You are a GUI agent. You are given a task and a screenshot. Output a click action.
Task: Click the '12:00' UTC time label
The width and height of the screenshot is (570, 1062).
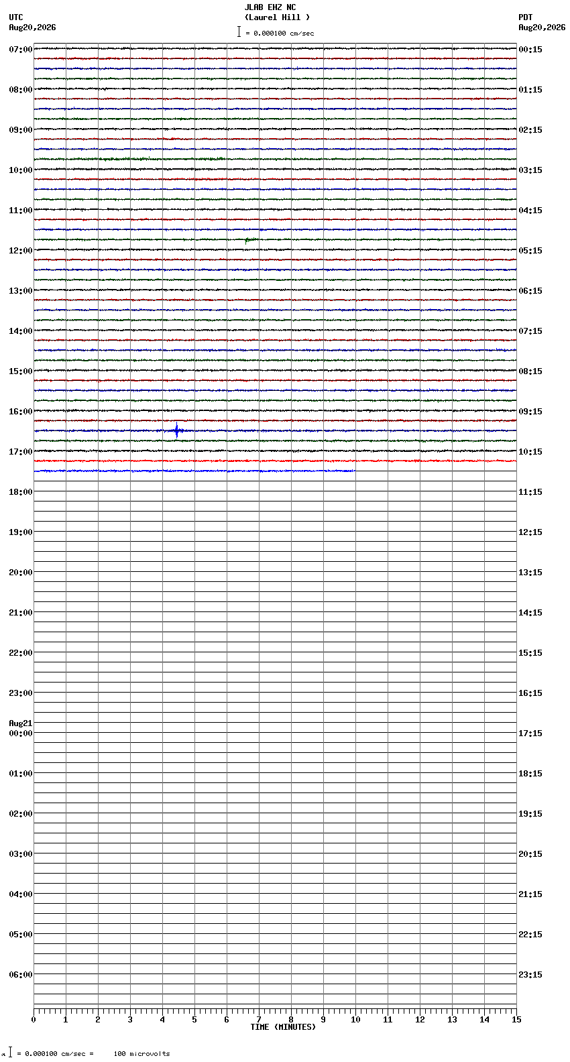click(x=21, y=251)
